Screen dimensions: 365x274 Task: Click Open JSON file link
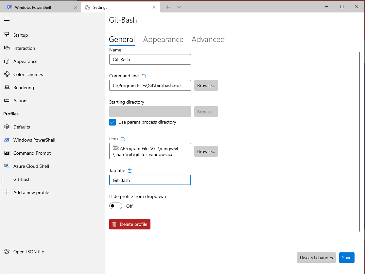(x=52, y=252)
